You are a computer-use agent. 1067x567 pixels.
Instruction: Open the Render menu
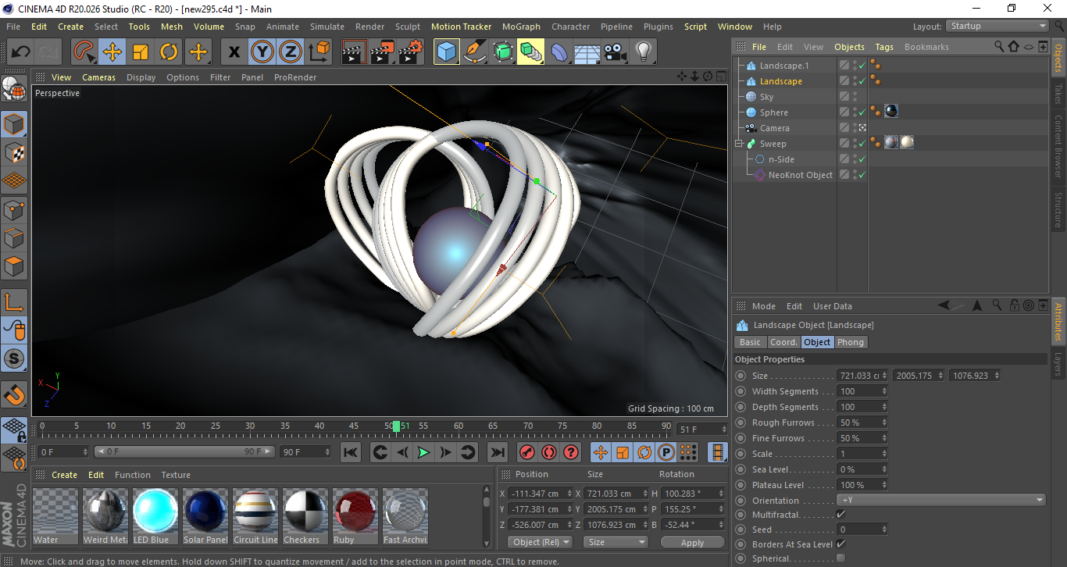coord(369,27)
